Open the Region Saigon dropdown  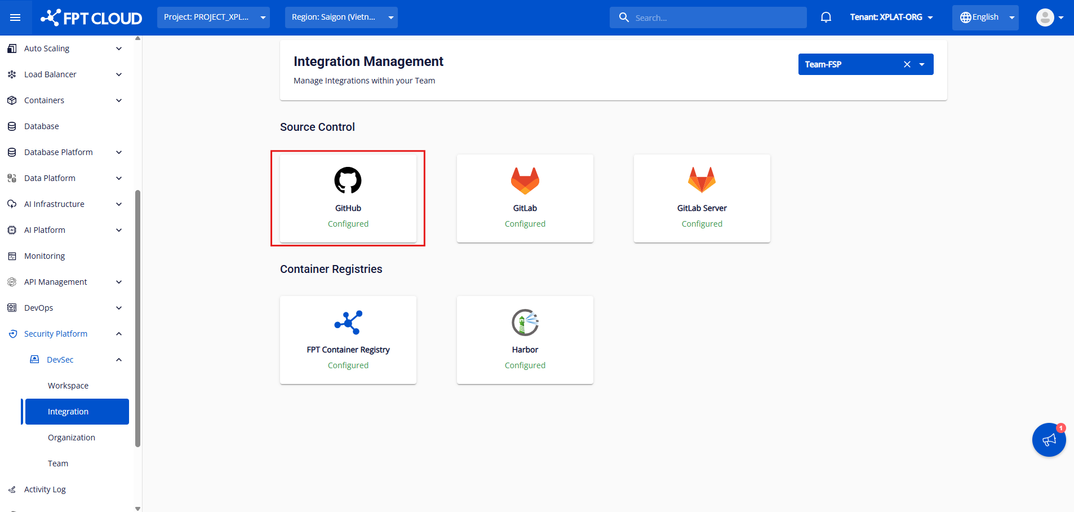coord(341,17)
